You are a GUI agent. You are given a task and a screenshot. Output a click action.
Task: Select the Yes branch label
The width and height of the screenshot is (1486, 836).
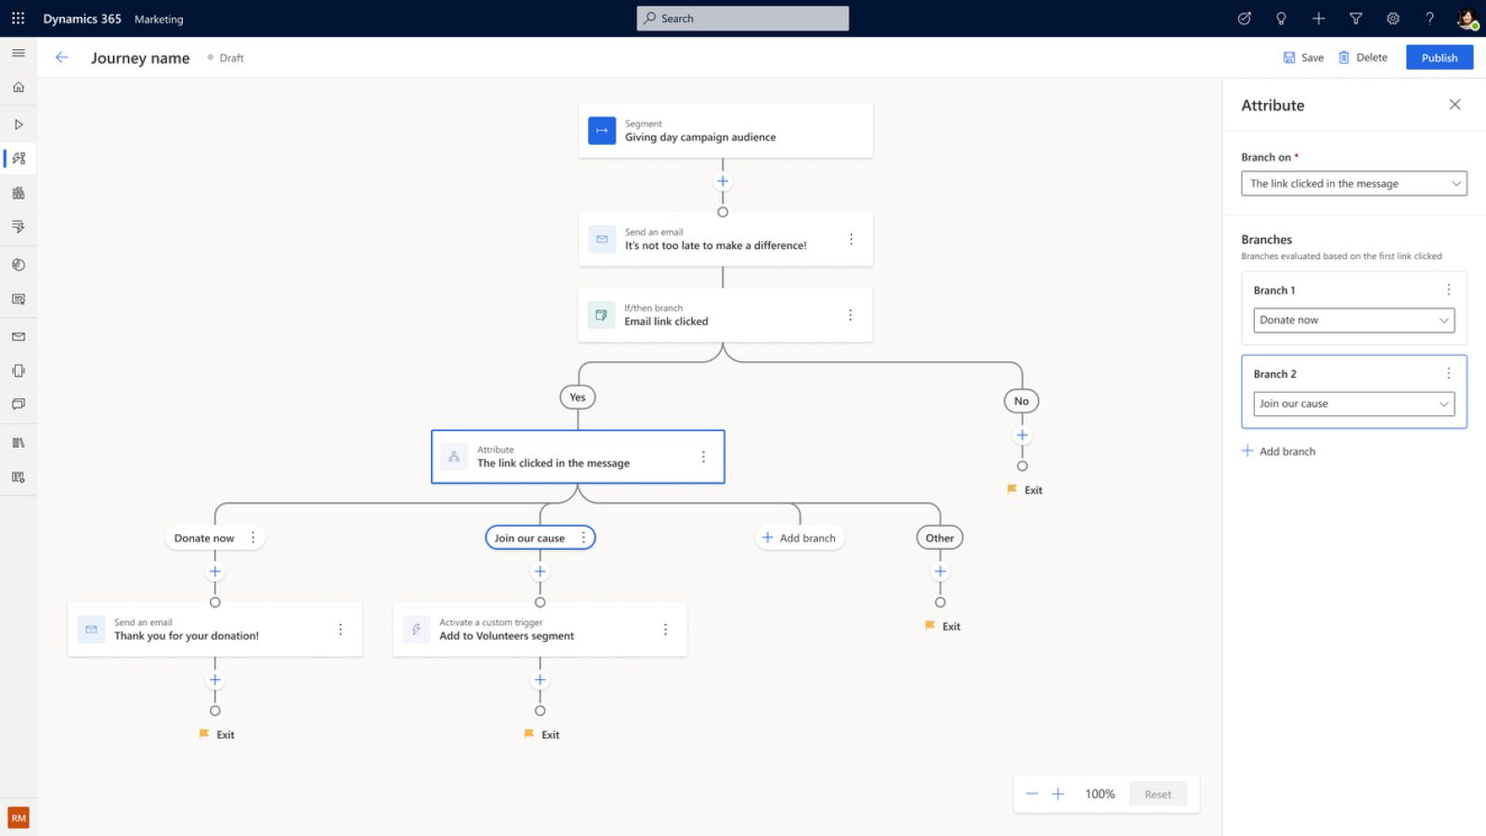point(578,398)
